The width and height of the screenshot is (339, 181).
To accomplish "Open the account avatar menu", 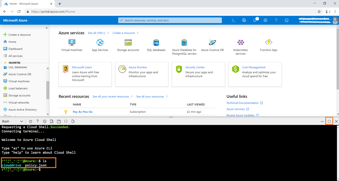I will (335, 21).
